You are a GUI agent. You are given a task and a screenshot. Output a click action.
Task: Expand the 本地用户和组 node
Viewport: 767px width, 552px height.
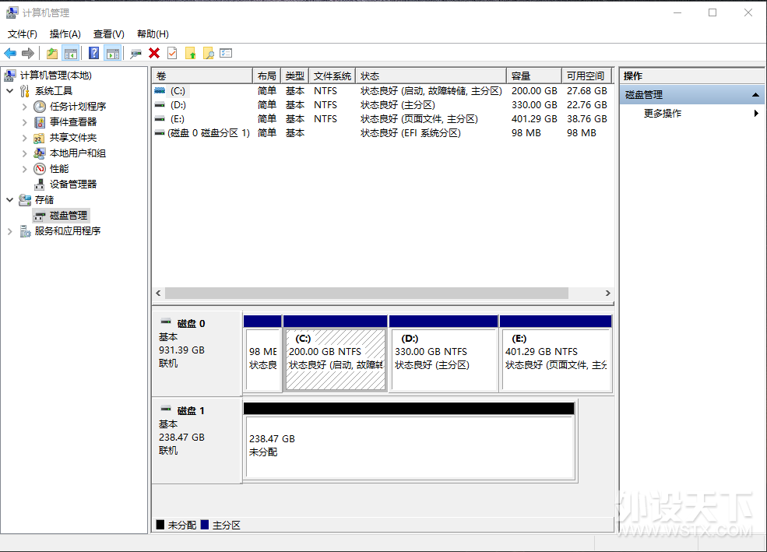click(x=24, y=153)
